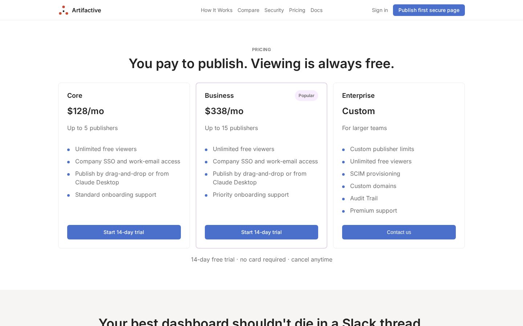The height and width of the screenshot is (326, 523).
Task: Start 14-day trial for Core plan
Action: (124, 232)
